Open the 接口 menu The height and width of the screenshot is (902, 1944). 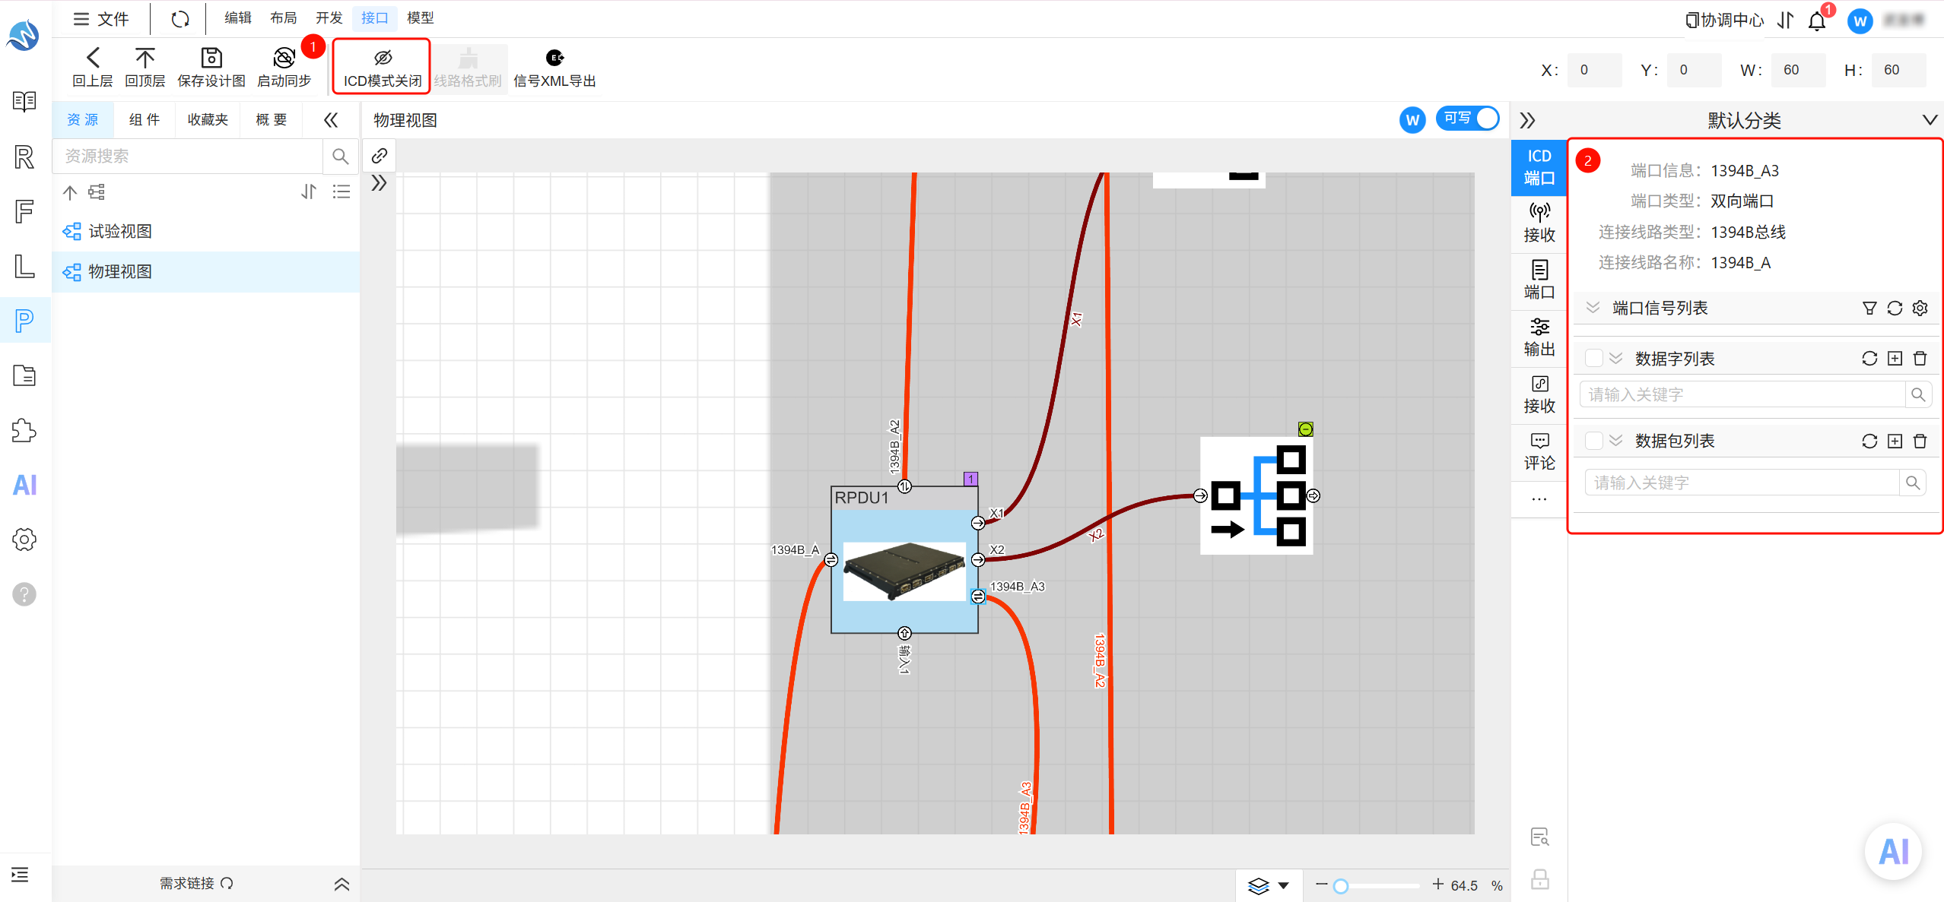pyautogui.click(x=374, y=17)
